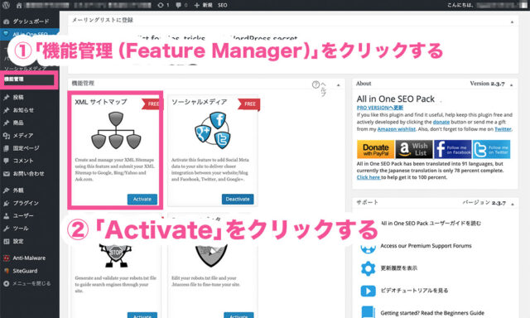This screenshot has width=530, height=318.
Task: Collapse the 機能管理 panel
Action: pyautogui.click(x=339, y=84)
